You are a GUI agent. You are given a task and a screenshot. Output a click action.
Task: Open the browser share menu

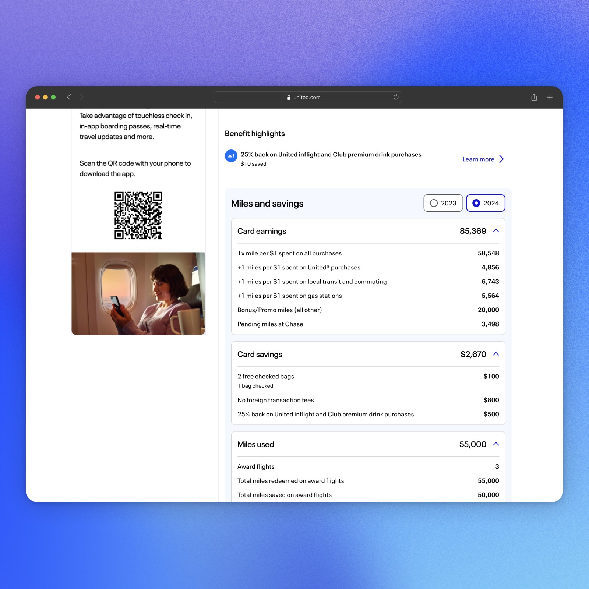tap(534, 97)
